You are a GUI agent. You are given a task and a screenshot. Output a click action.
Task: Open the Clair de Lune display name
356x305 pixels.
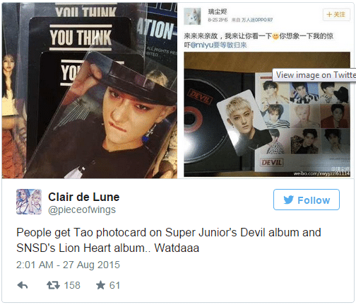coord(84,197)
